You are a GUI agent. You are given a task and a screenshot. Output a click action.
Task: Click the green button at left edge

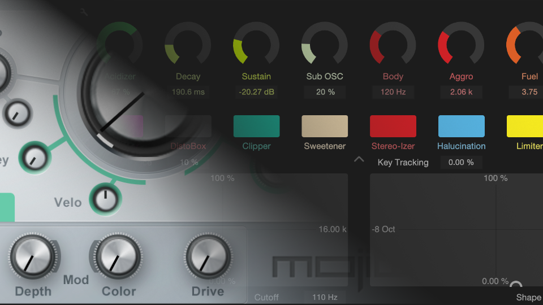[7, 207]
